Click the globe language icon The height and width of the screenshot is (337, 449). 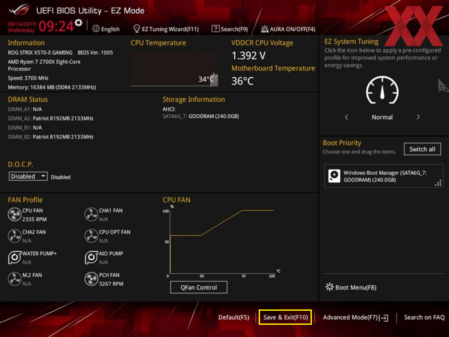(96, 29)
